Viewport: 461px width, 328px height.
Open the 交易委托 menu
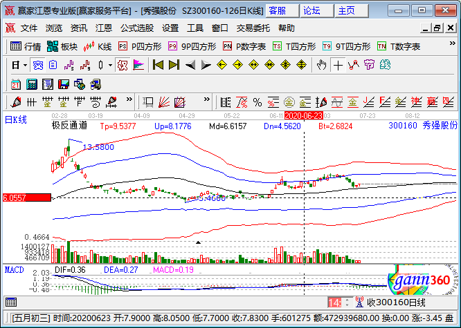point(253,28)
